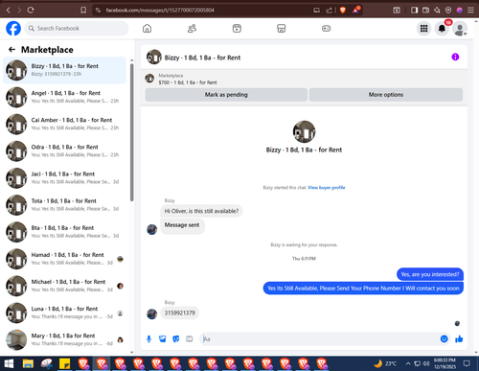479x371 pixels.
Task: Select the Angel conversation
Action: (x=64, y=97)
